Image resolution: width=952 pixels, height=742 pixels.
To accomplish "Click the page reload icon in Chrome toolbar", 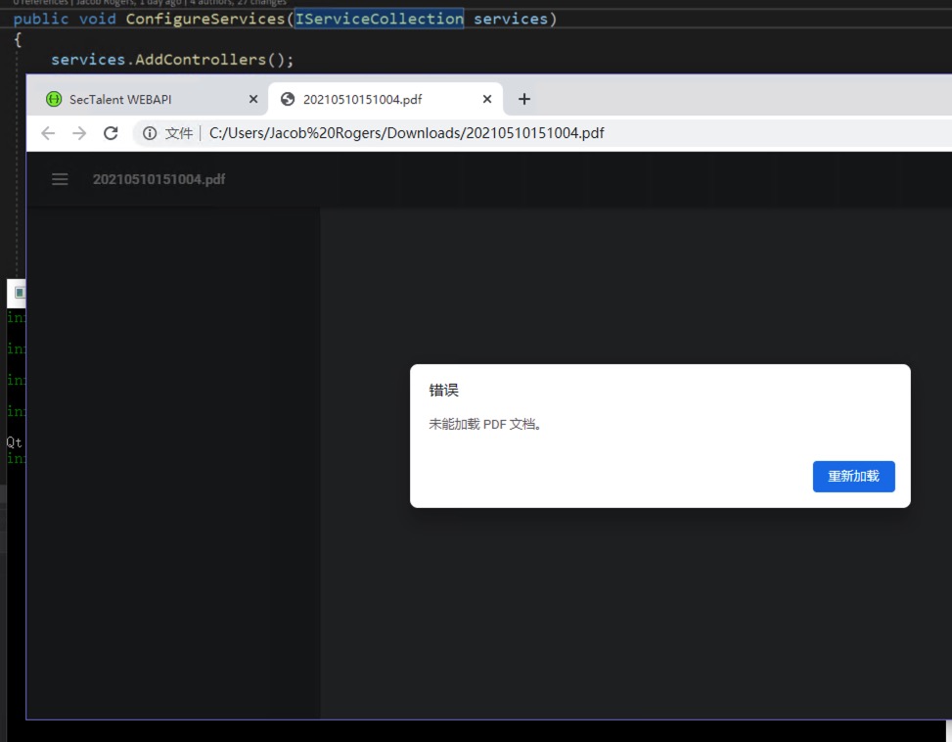I will 108,132.
